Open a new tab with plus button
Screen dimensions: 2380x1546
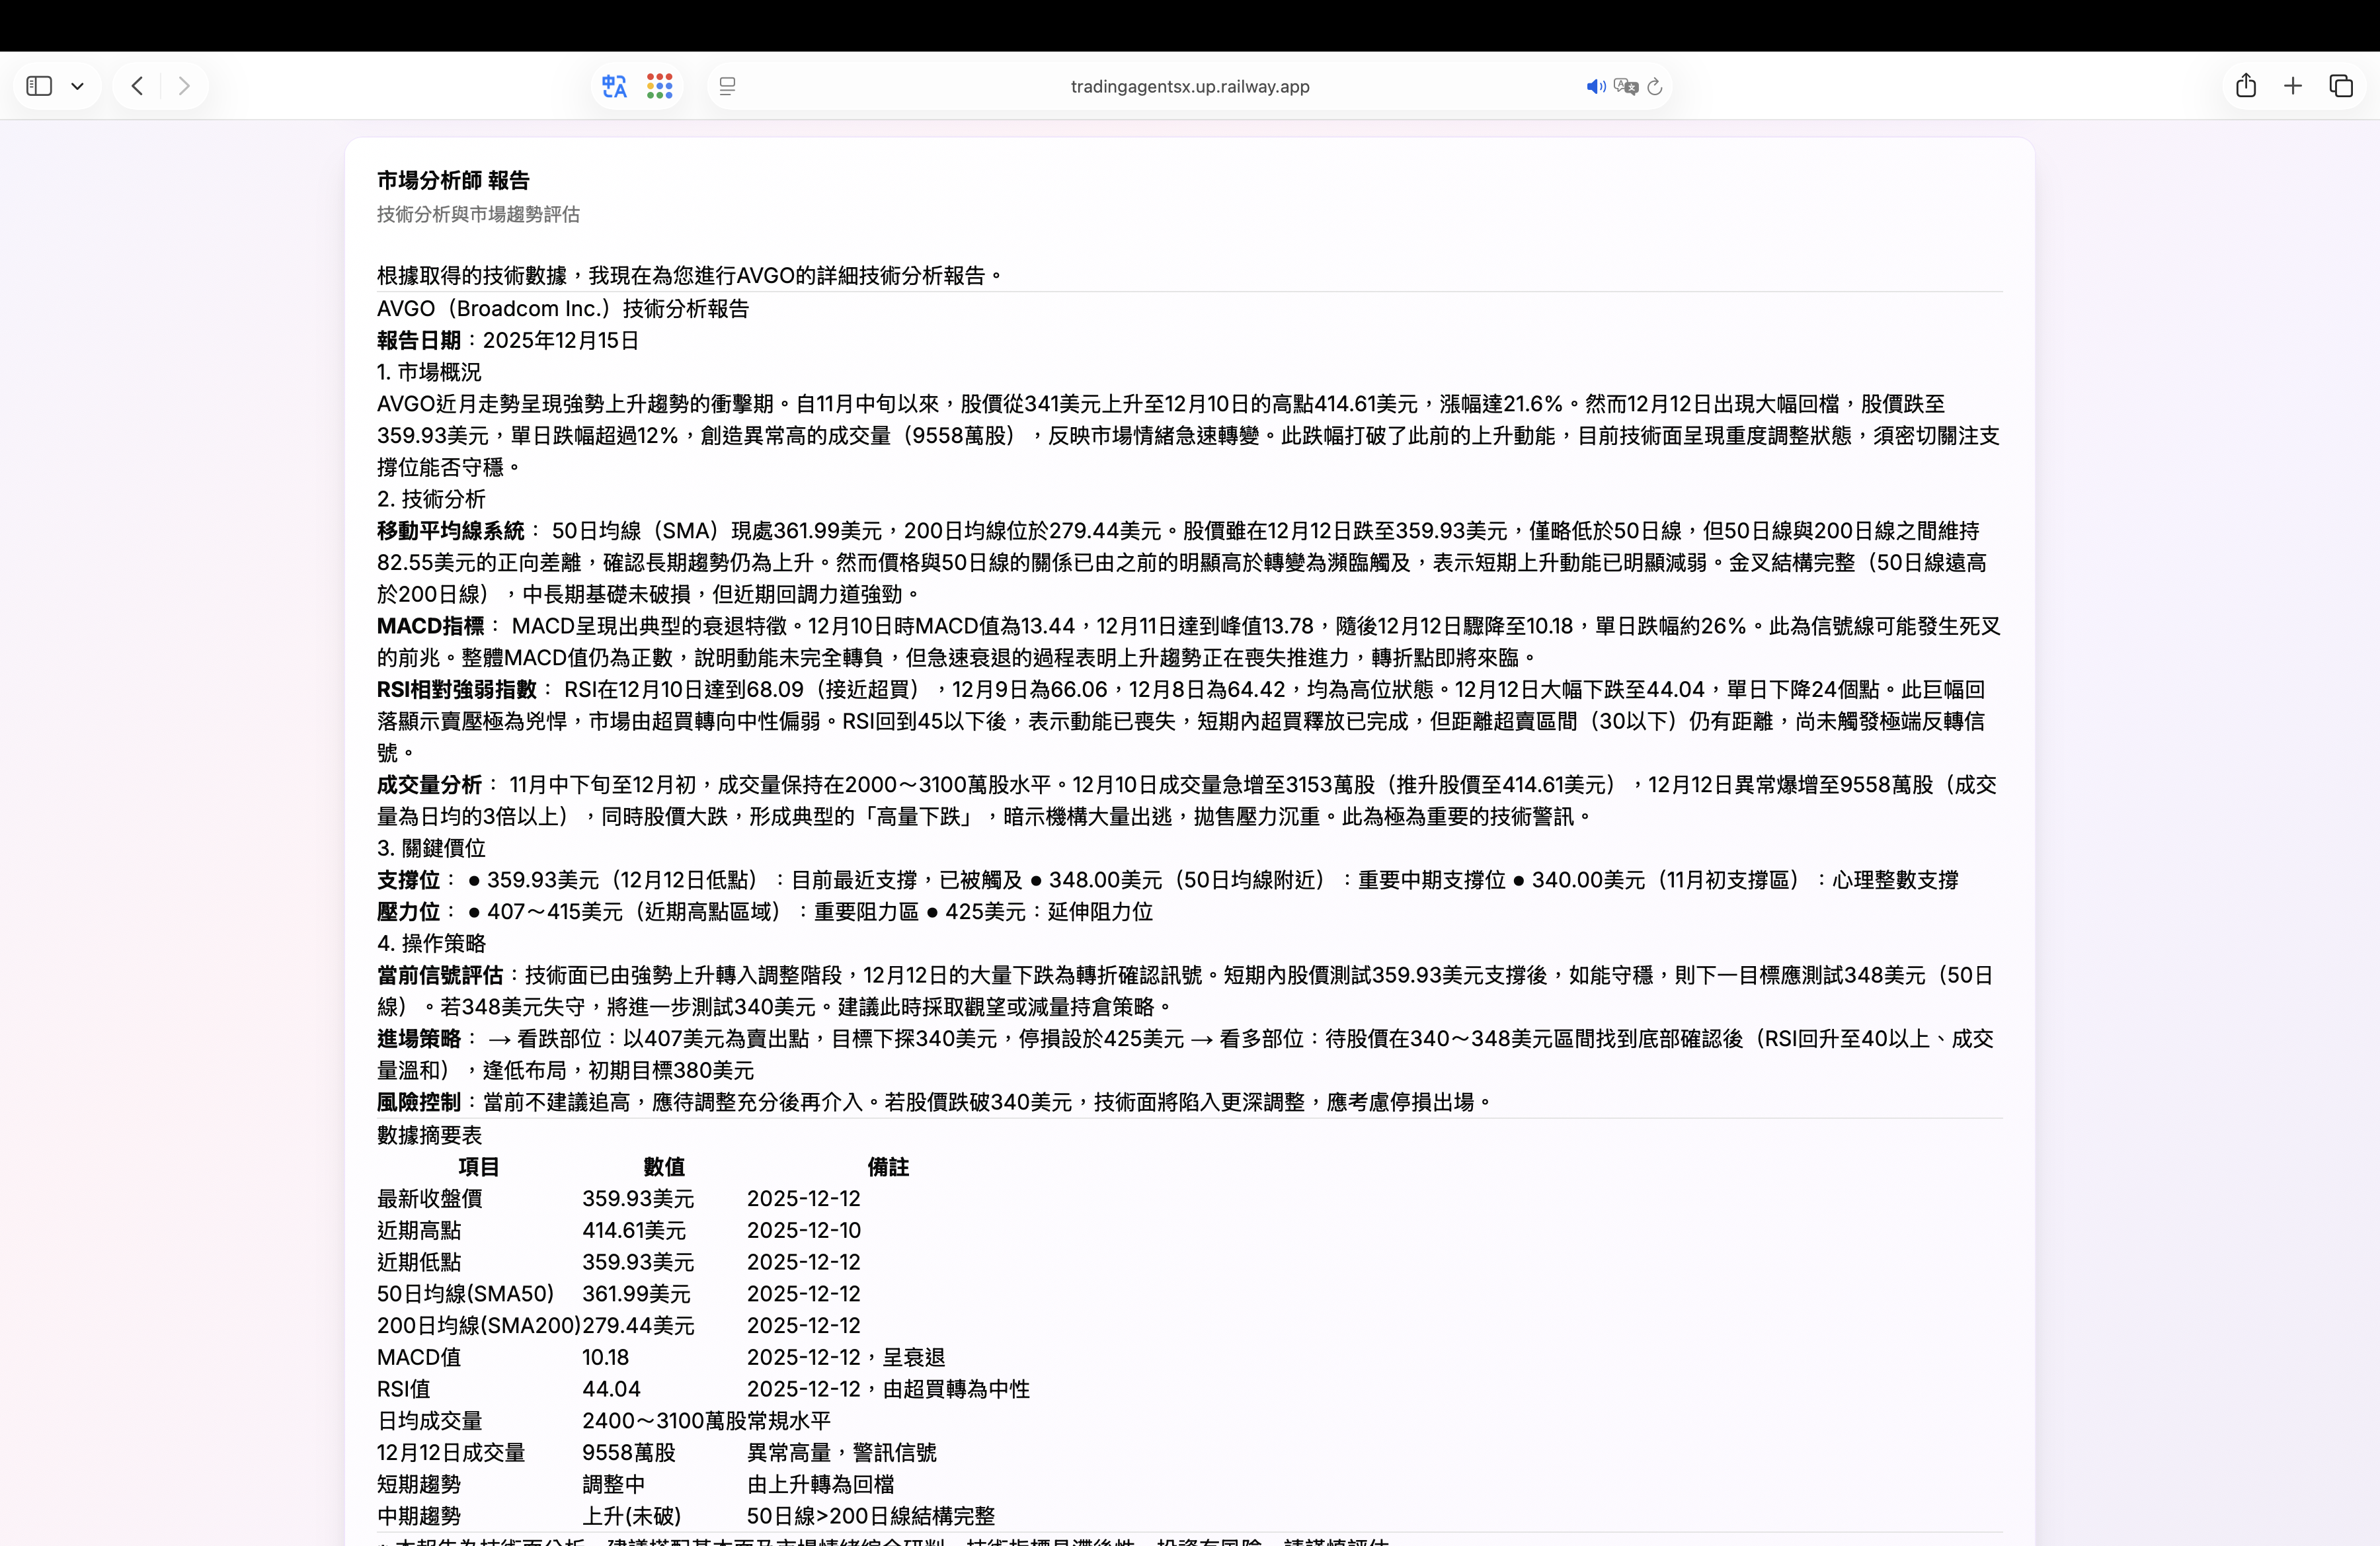[x=2293, y=86]
